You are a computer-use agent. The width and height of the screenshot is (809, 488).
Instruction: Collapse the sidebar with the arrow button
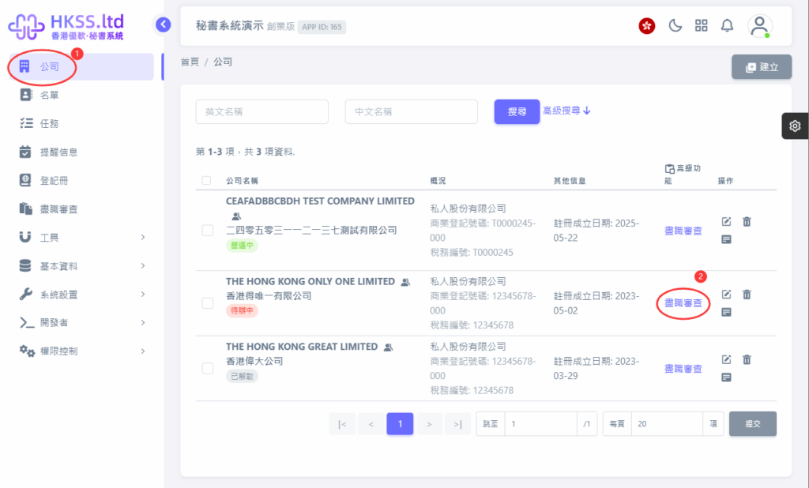[x=164, y=24]
